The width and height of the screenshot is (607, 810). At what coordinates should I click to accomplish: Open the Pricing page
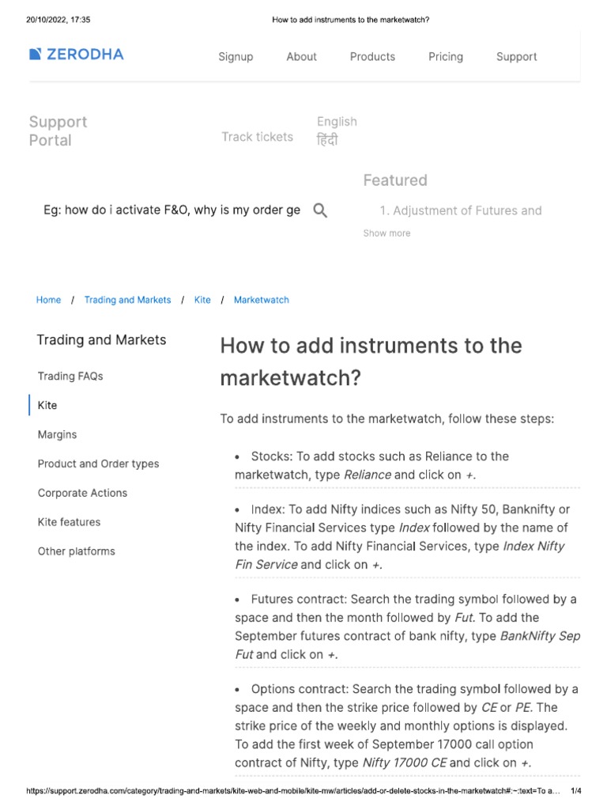pyautogui.click(x=446, y=57)
